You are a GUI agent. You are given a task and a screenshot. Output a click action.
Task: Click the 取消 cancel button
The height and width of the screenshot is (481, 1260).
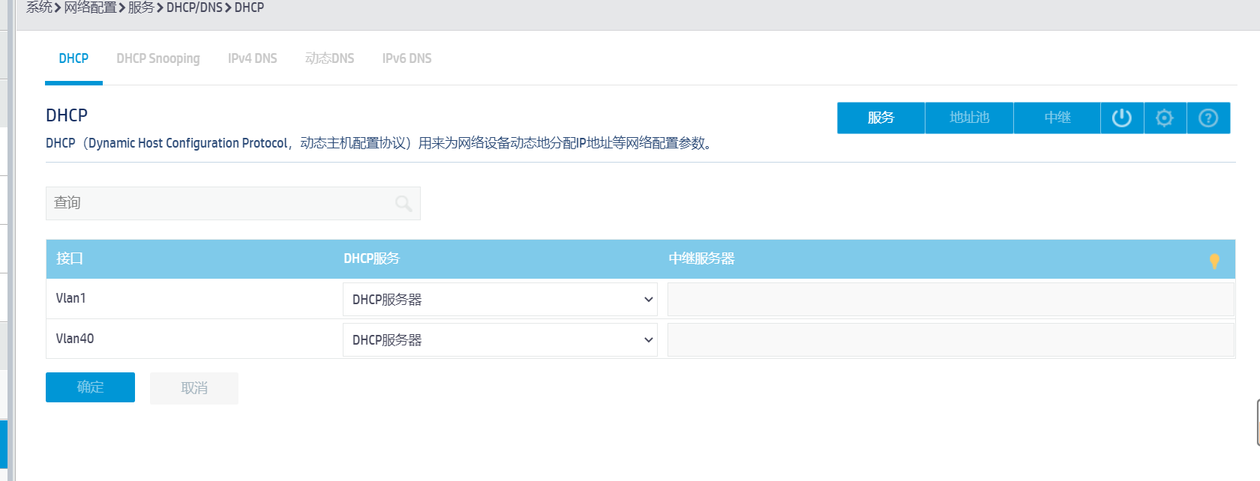[x=194, y=388]
